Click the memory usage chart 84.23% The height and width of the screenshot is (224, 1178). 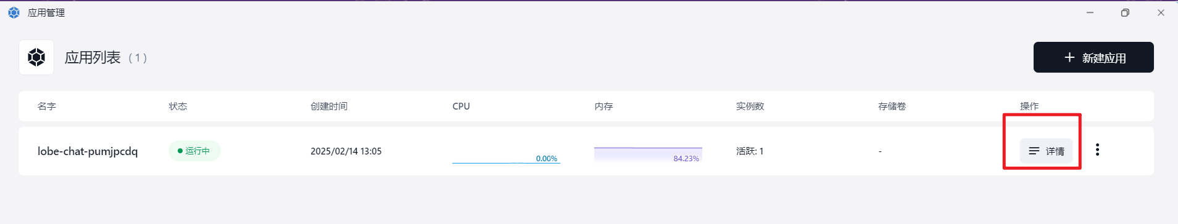point(648,154)
